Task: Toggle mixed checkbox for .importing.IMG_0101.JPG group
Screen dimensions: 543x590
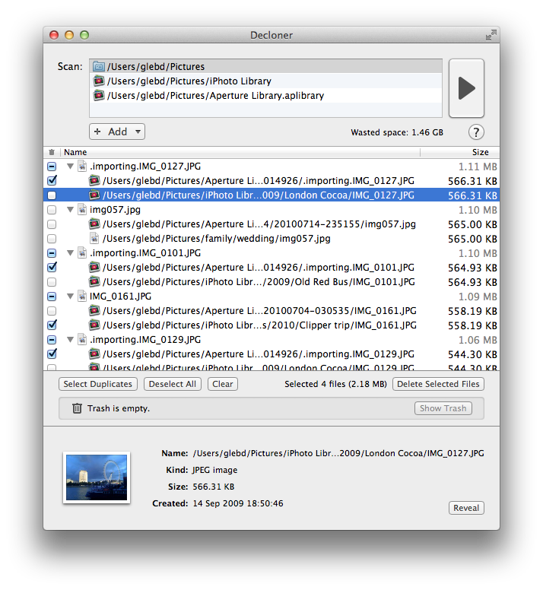Action: [52, 253]
